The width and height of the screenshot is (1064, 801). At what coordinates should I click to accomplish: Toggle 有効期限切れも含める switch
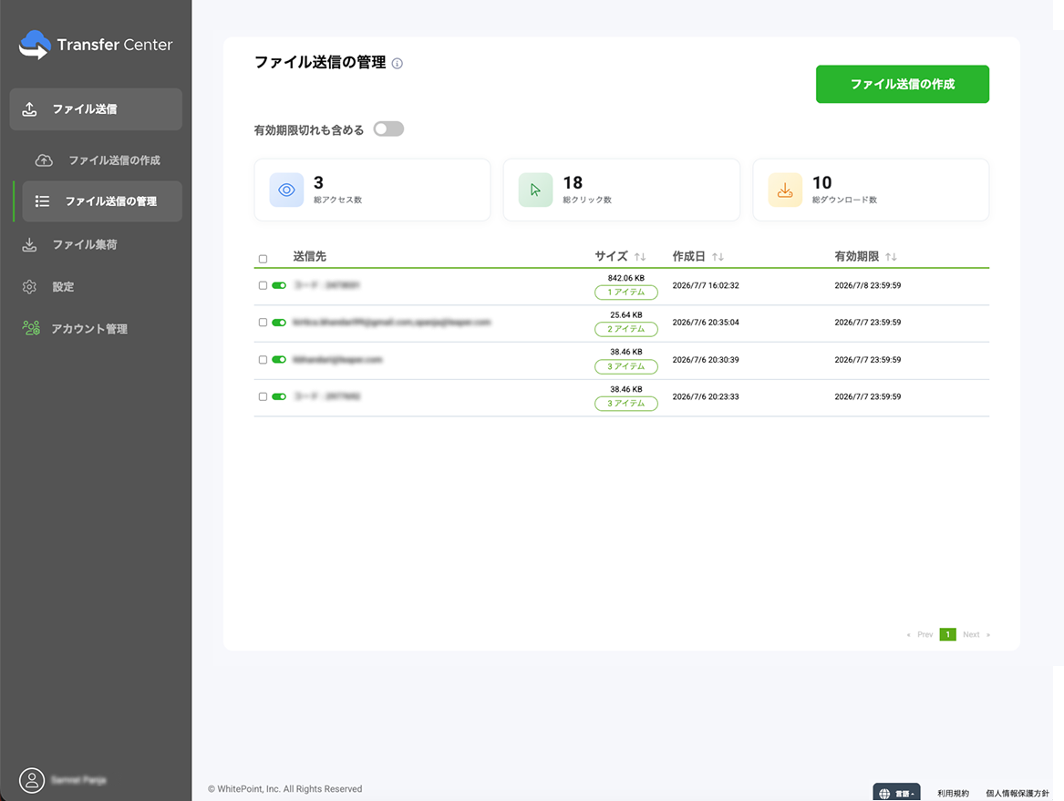pos(388,128)
